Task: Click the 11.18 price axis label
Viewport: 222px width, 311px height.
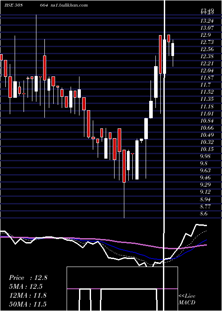Action: [x=207, y=107]
